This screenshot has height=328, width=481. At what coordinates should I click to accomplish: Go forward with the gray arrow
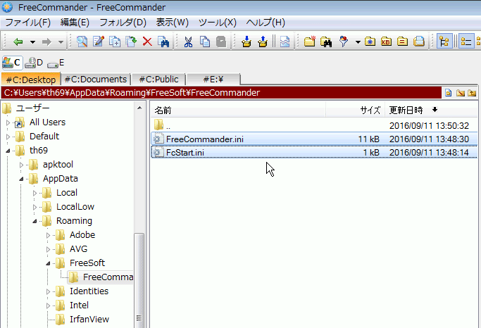[x=46, y=42]
